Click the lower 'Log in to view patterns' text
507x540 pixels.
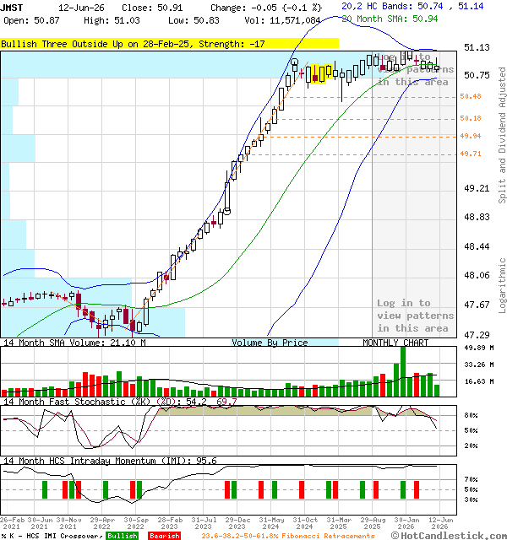(415, 316)
